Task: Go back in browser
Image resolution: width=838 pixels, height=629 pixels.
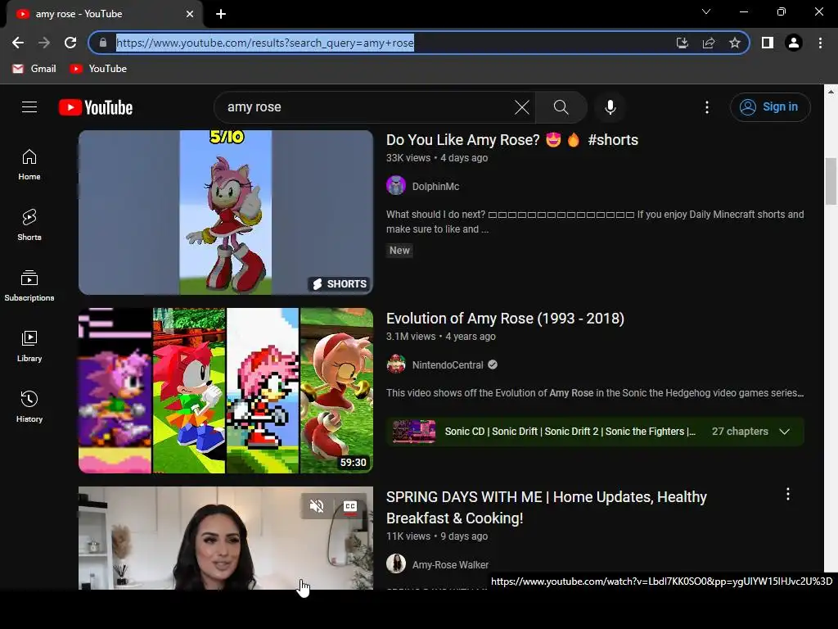Action: point(18,43)
